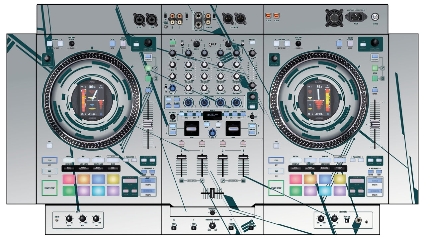Image resolution: width=425 pixels, height=240 pixels.
Task: Hold the SHIFT button on the left deck
Action: 49,146
